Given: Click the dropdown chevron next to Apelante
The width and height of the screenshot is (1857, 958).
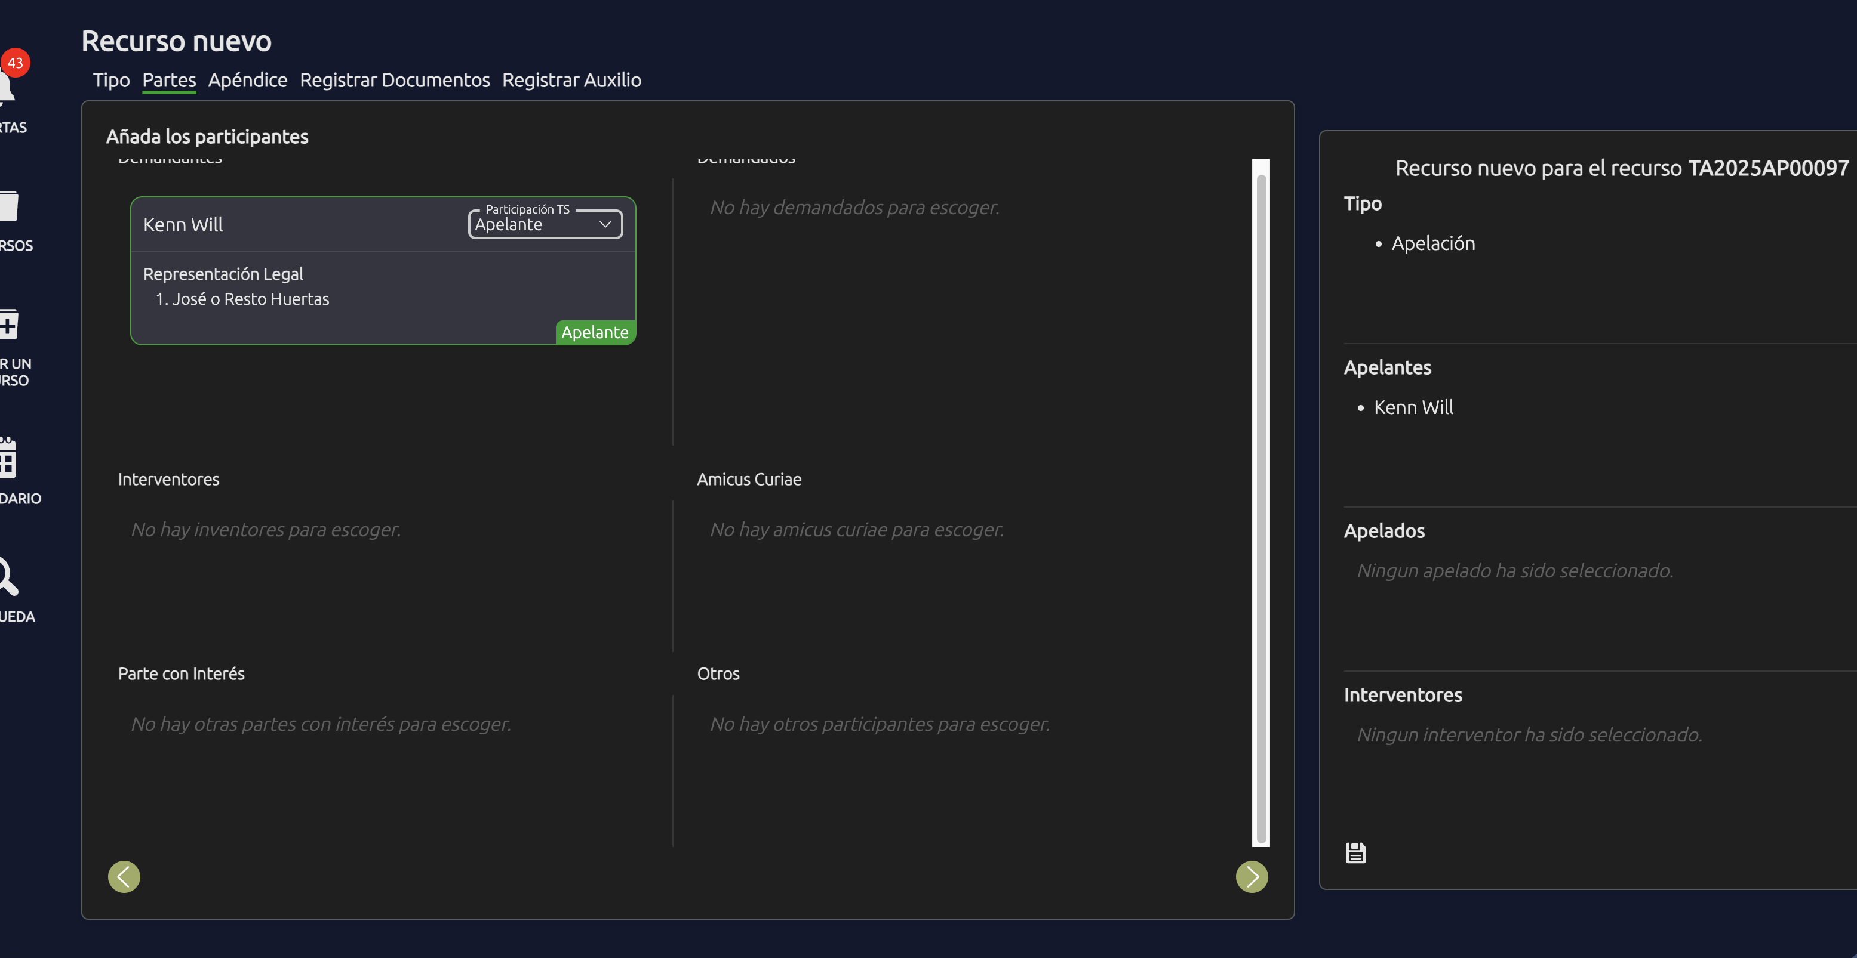Looking at the screenshot, I should click(x=605, y=225).
